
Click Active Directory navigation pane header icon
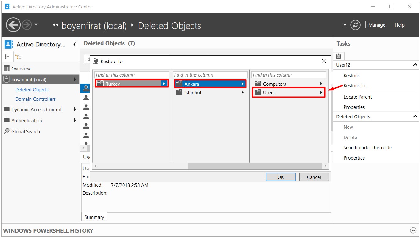click(9, 44)
